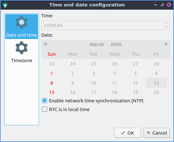
Task: Open the March month selector
Action: tap(97, 44)
